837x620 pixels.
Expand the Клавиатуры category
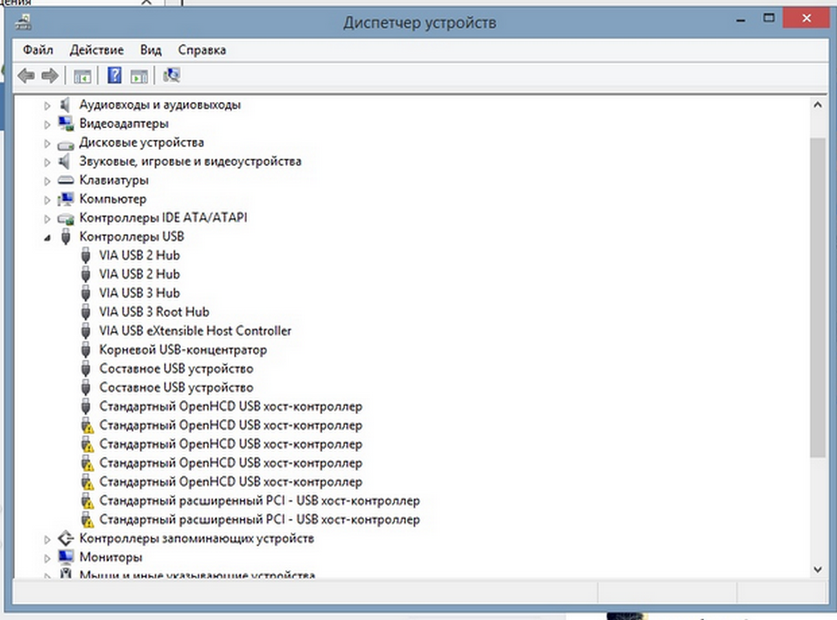tap(46, 180)
